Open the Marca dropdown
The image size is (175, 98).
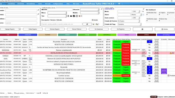tap(57, 13)
